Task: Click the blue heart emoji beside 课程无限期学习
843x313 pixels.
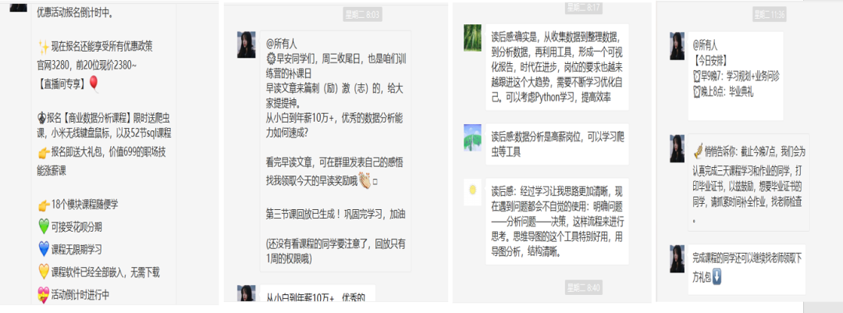Action: (x=44, y=250)
